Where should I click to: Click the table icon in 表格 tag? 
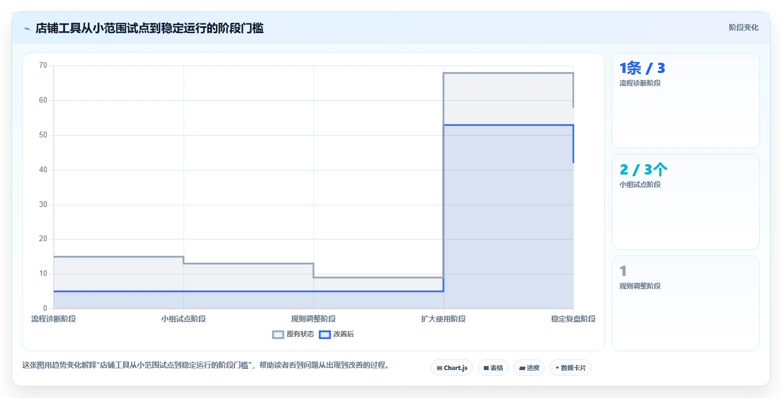point(486,368)
